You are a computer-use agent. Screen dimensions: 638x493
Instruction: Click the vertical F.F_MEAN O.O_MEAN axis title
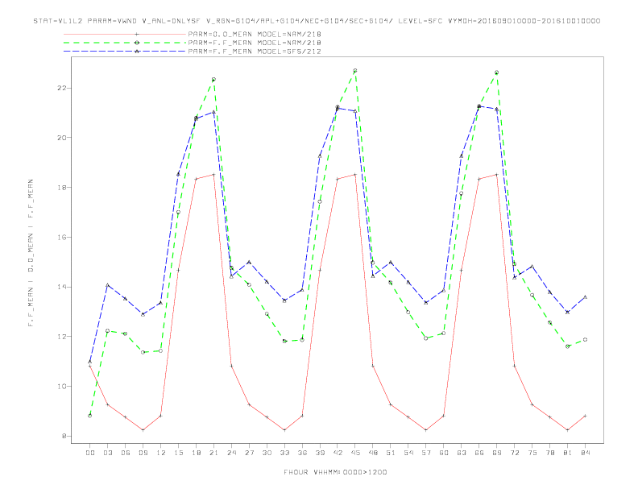tap(31, 253)
